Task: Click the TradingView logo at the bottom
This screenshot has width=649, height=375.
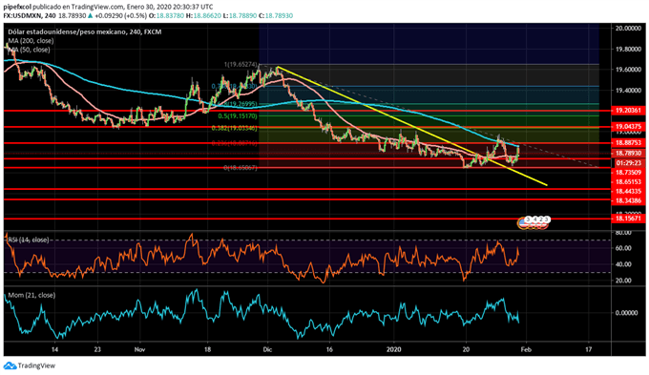Action: click(30, 365)
